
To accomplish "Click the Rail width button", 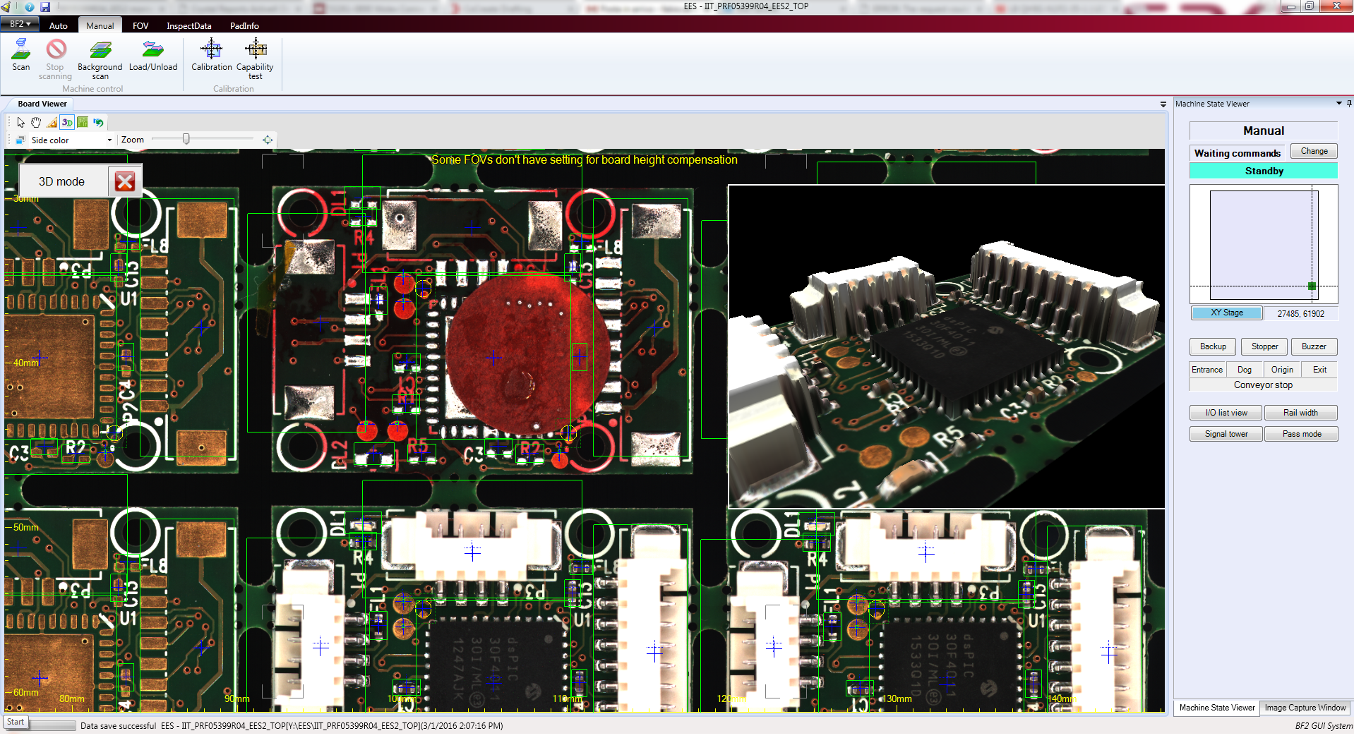I will pos(1300,413).
